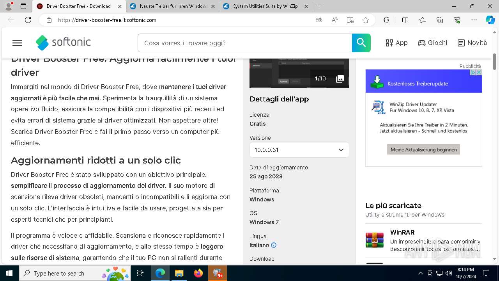Open Task View on taskbar
499x281 pixels.
pos(140,273)
